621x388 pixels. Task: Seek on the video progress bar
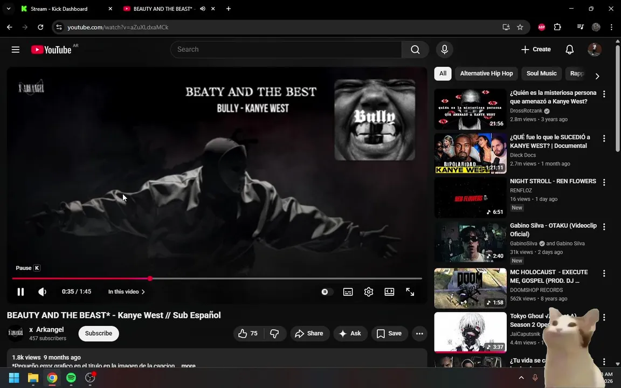[217, 278]
